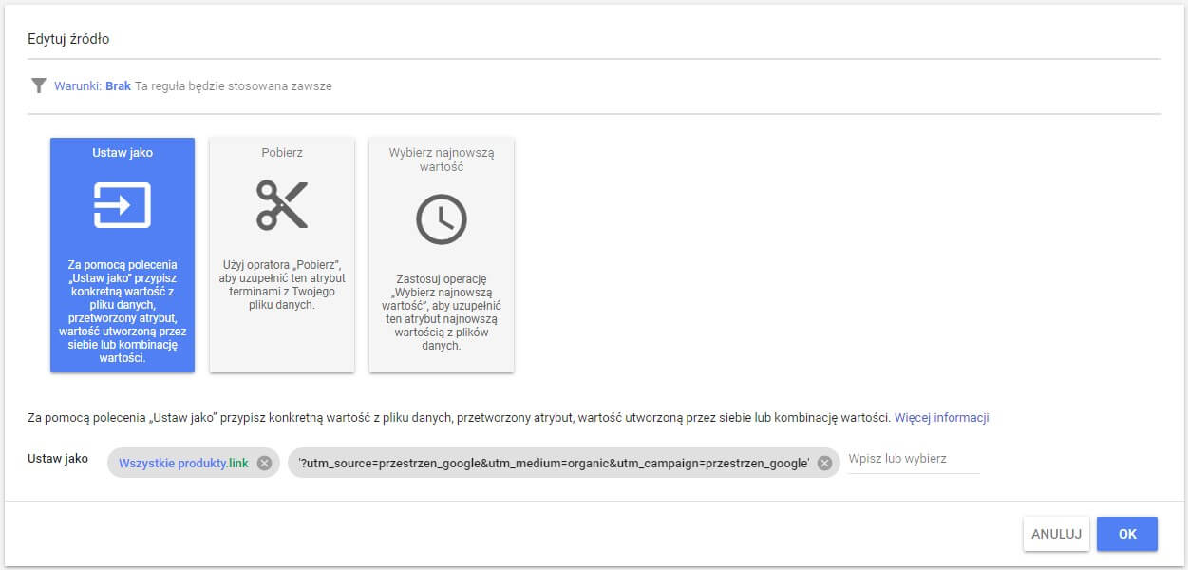Viewport: 1188px width, 570px height.
Task: Open the Warunki conditions link
Action: coord(77,85)
